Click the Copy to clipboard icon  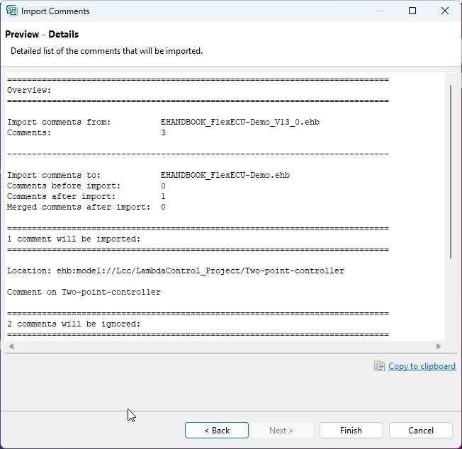point(379,366)
